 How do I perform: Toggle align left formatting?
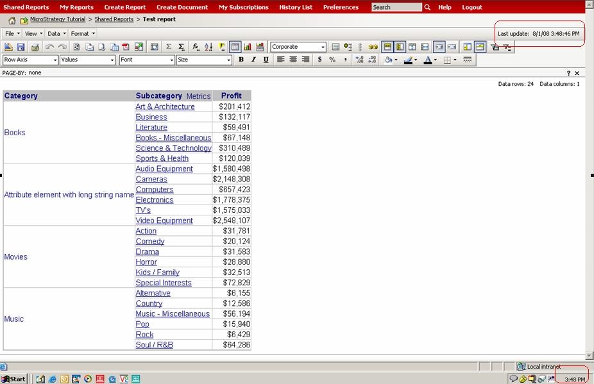280,60
